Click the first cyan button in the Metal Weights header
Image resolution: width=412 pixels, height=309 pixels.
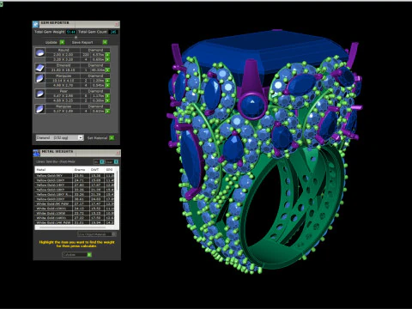[x=102, y=162]
